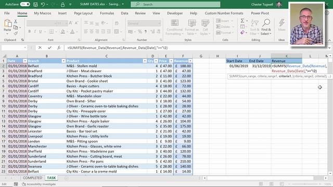Screen dimensions: 333x187
Task: Open the Developer tab
Action: tap(175, 13)
